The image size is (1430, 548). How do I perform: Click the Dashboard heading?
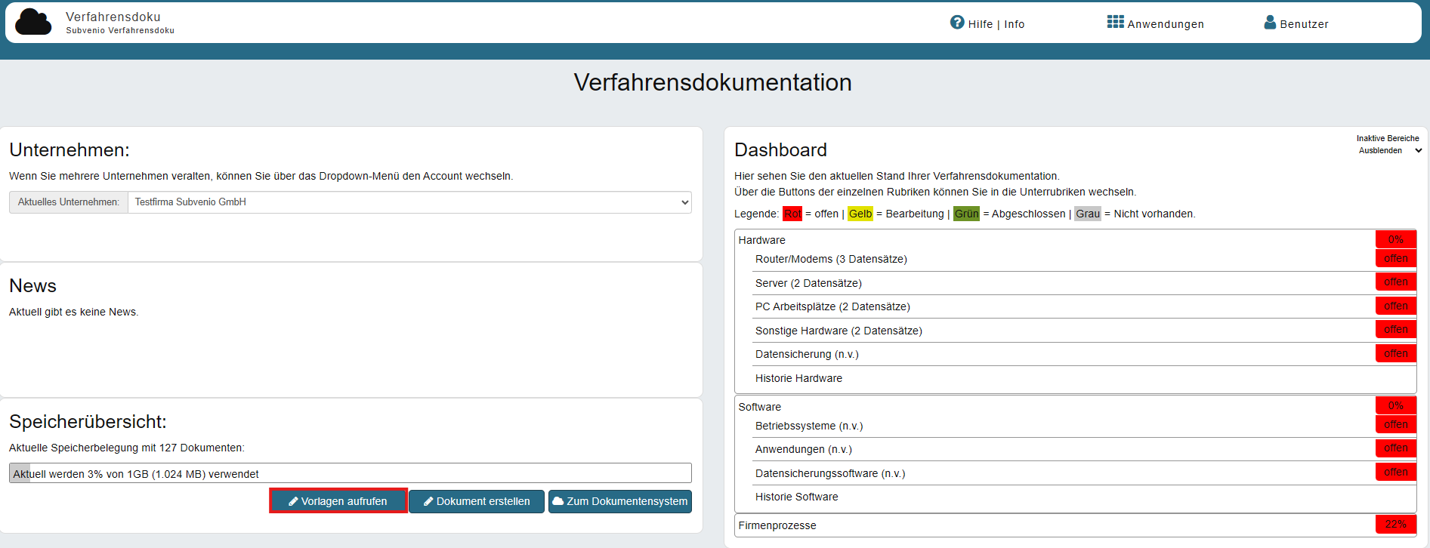780,149
